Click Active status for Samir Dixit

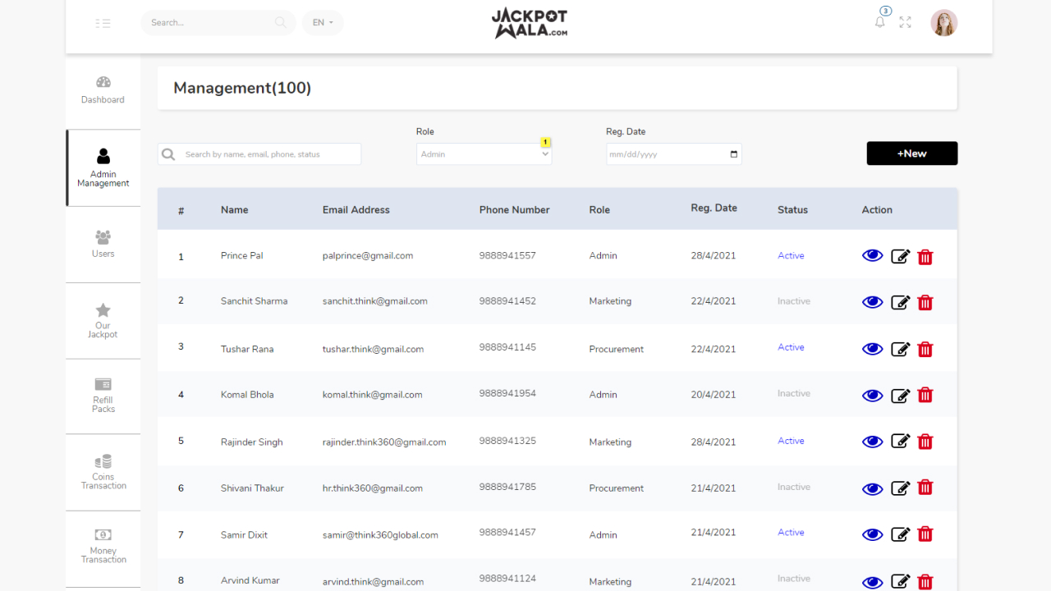click(x=791, y=532)
